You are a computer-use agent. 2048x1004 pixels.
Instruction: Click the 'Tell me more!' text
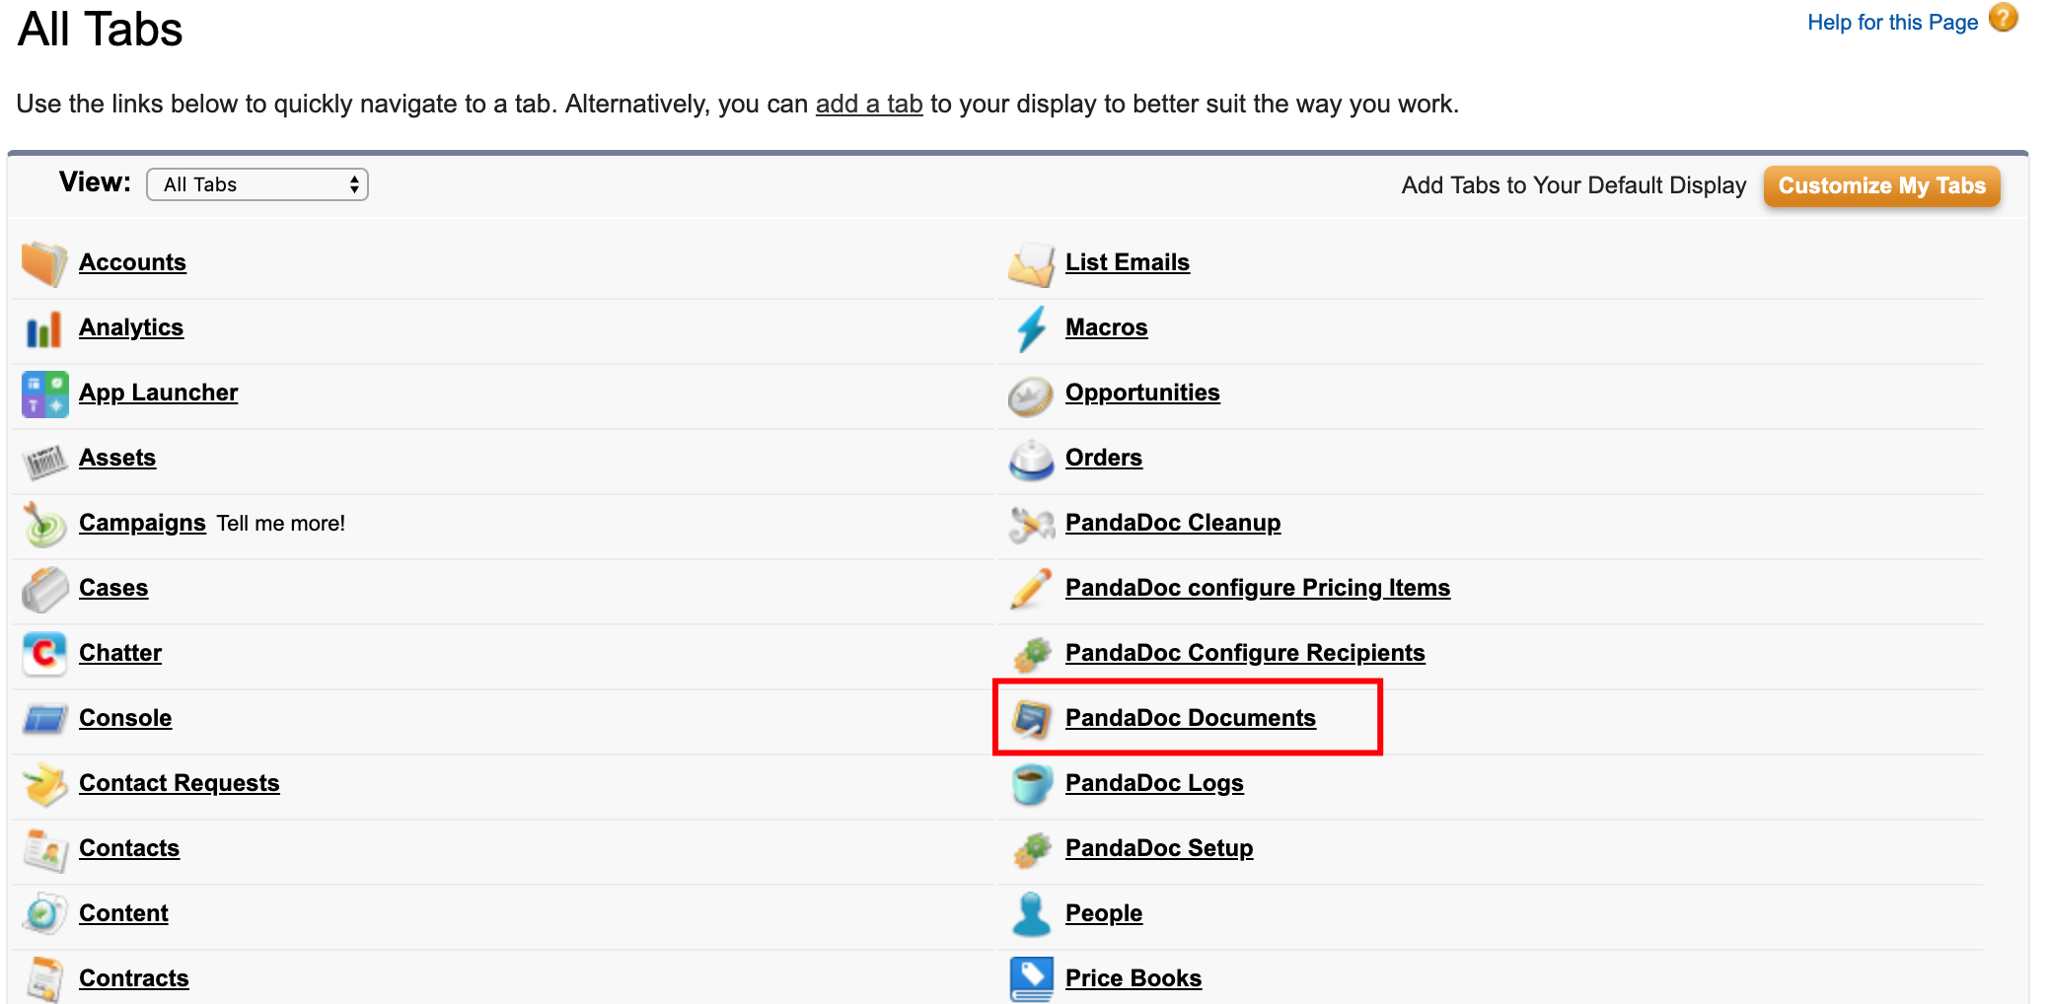coord(281,523)
